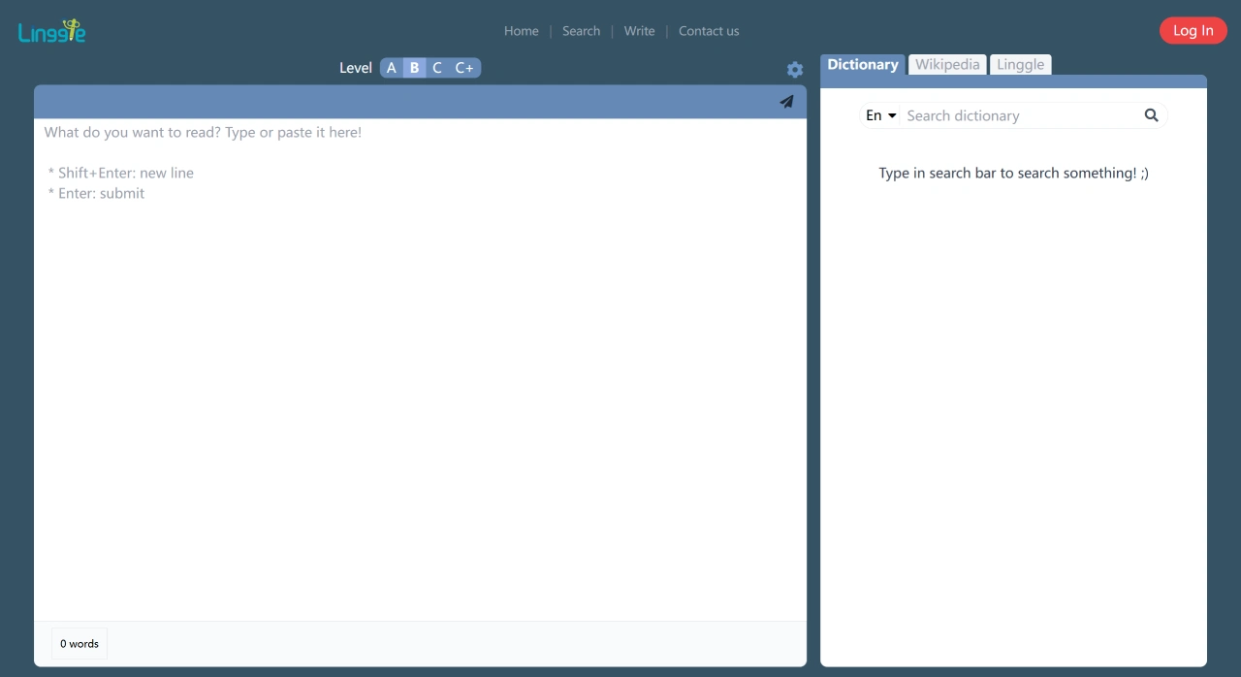
Task: Select level C
Action: click(437, 68)
